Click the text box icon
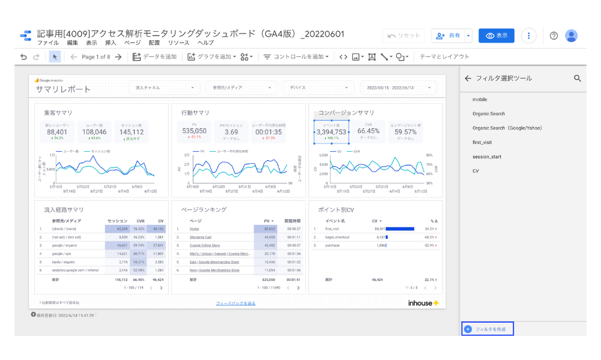 pyautogui.click(x=372, y=56)
